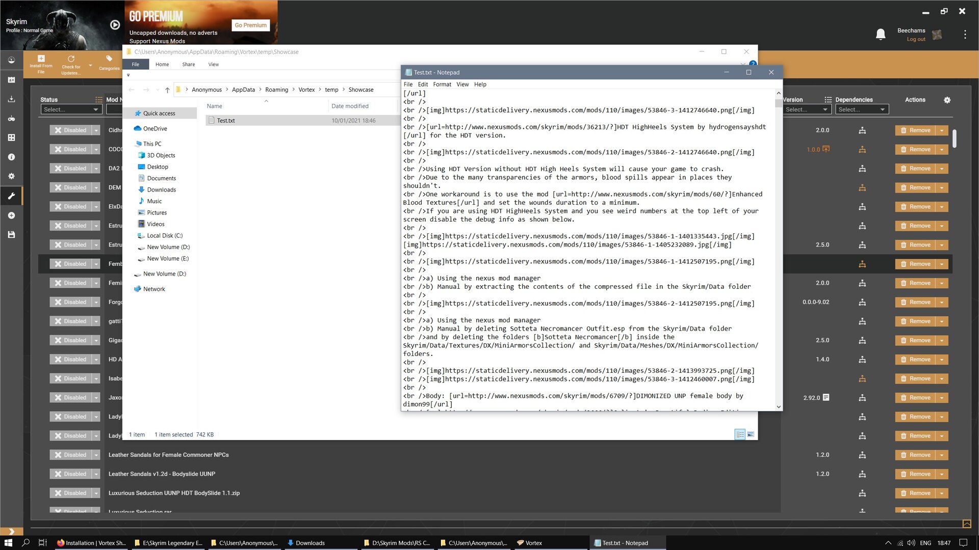Viewport: 979px width, 550px height.
Task: Open the Vortex Dashboard speedometer icon
Action: tap(11, 60)
